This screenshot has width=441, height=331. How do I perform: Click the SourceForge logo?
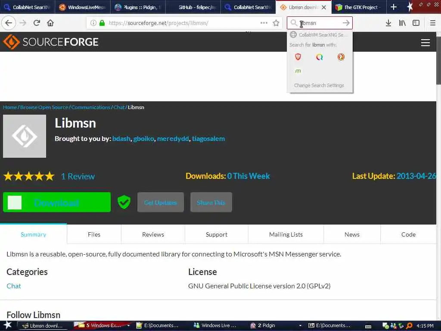(x=51, y=42)
